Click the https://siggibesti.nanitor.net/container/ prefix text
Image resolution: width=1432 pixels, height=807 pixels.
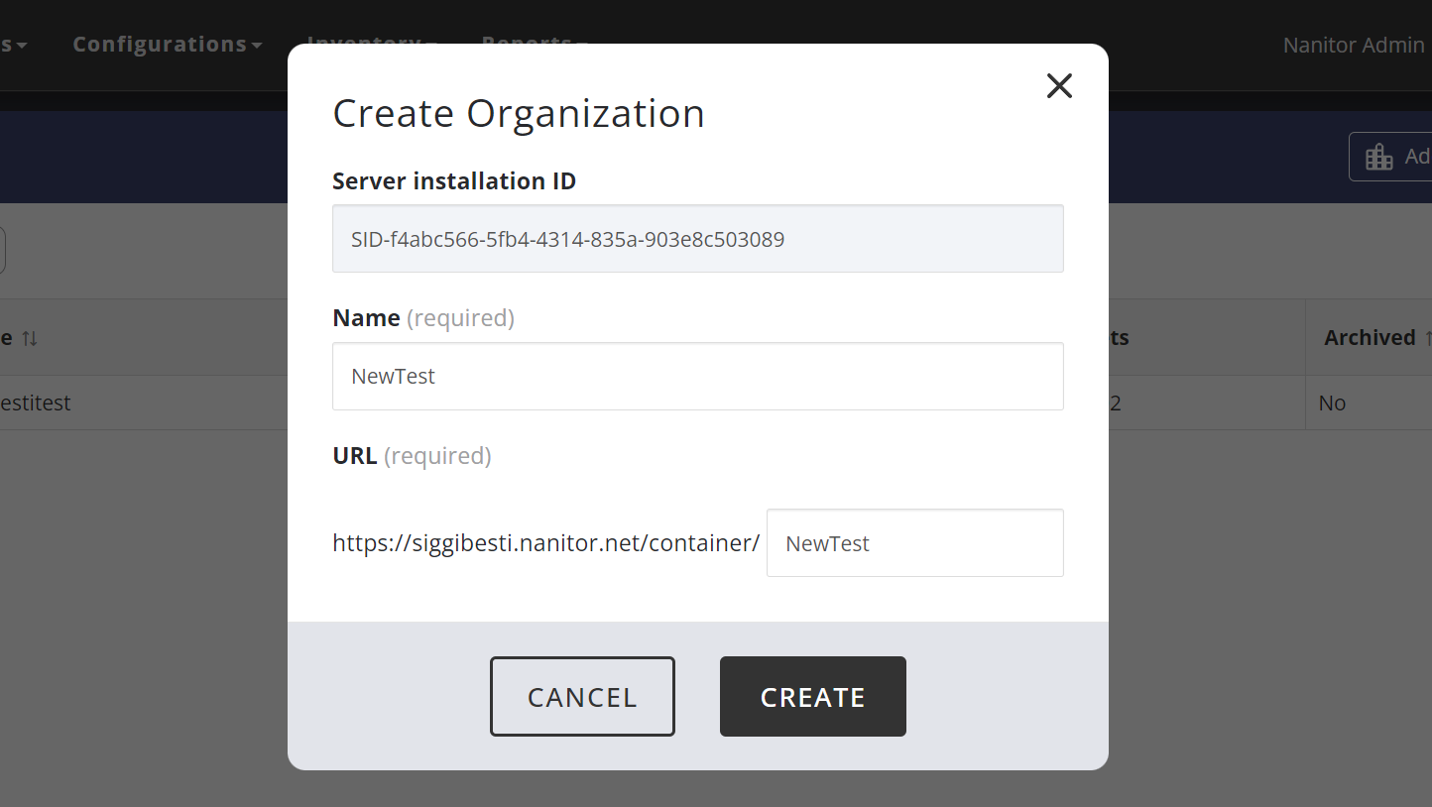click(545, 543)
